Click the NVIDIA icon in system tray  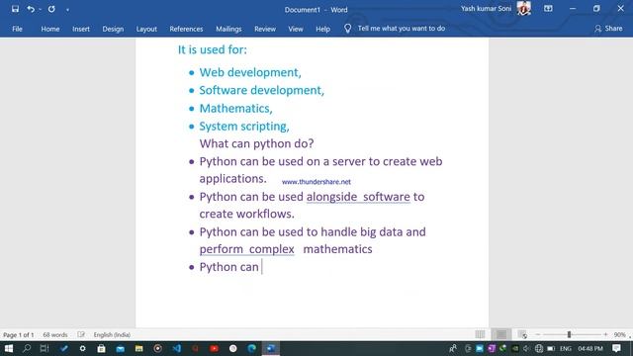515,348
